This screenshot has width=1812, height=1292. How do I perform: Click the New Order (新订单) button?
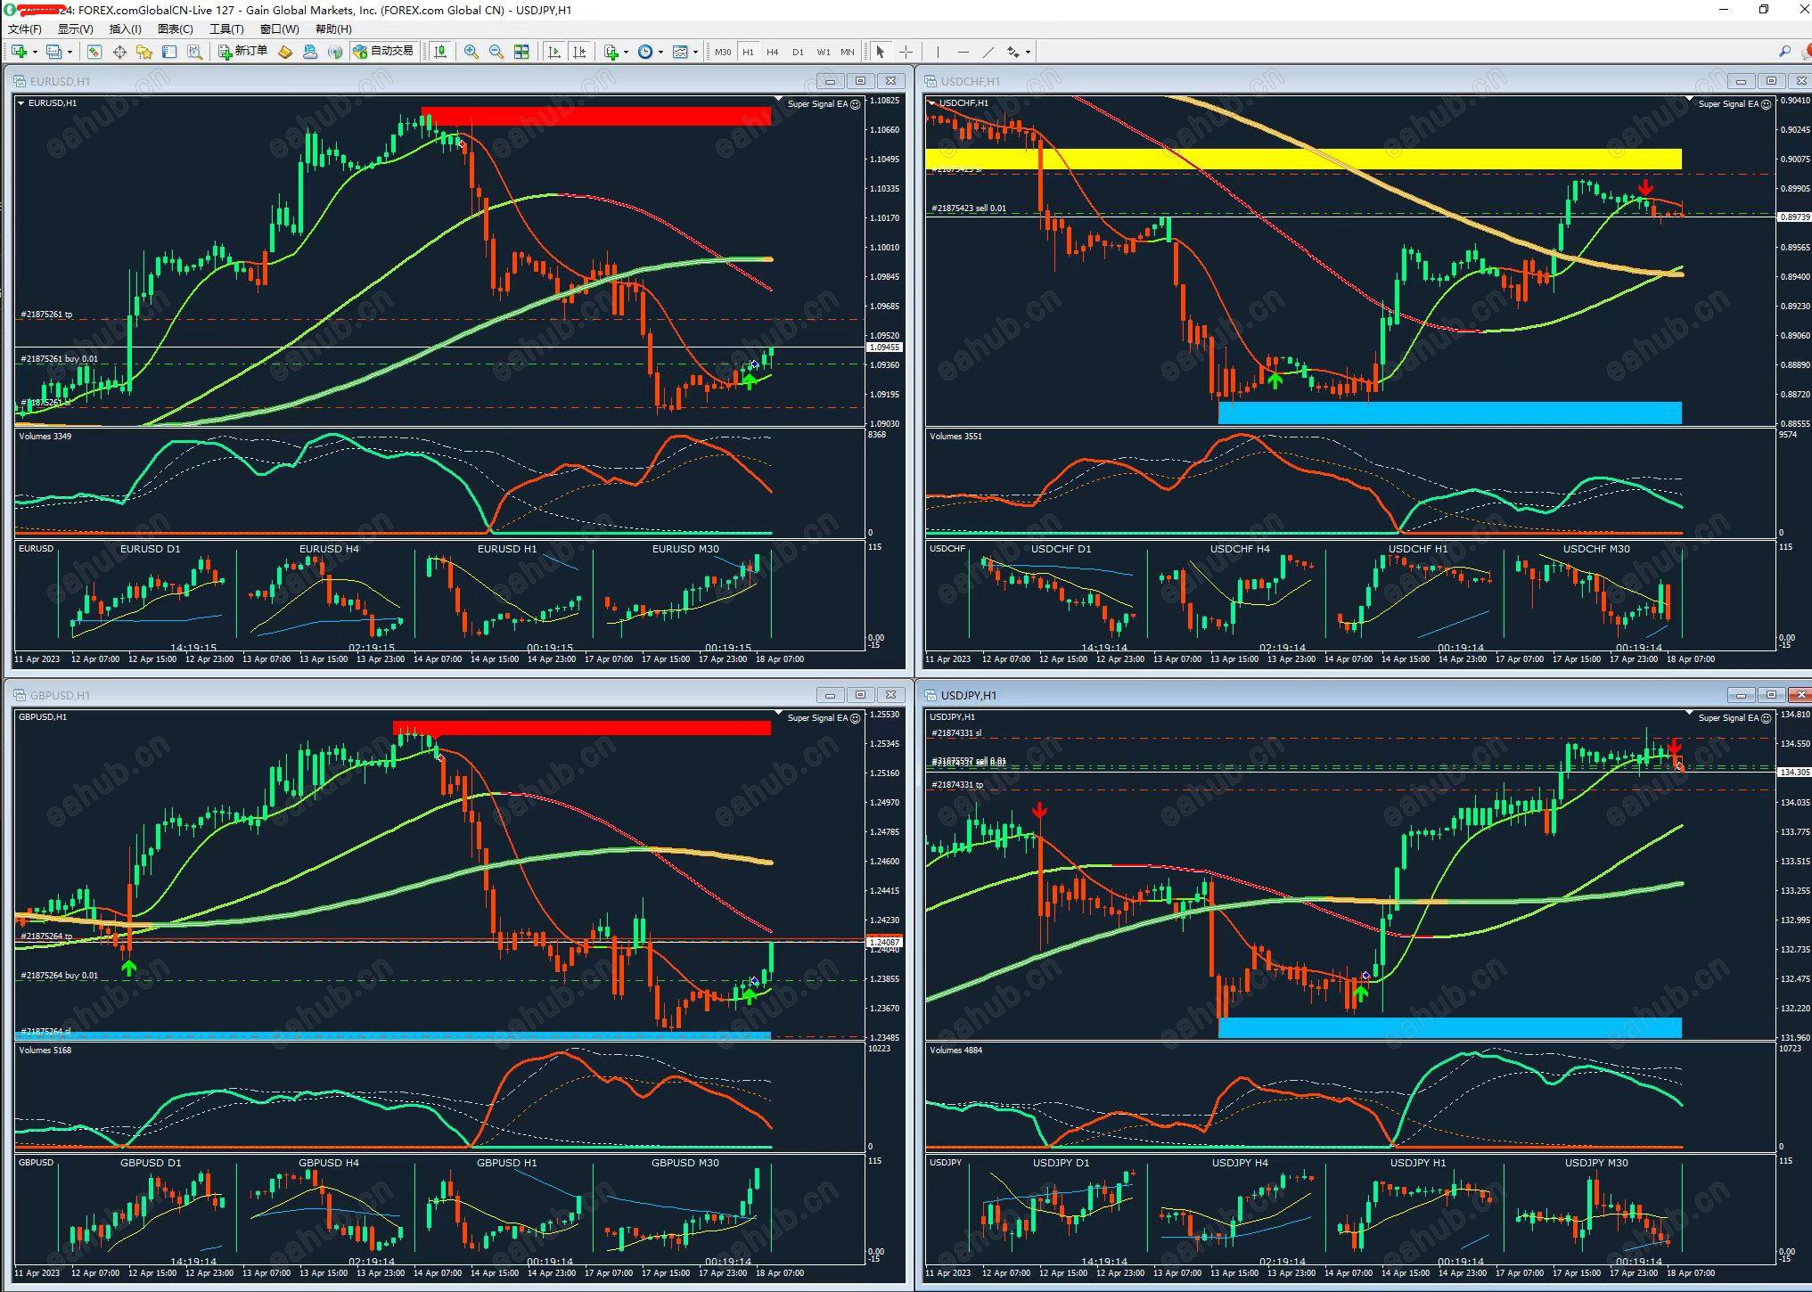[x=242, y=52]
